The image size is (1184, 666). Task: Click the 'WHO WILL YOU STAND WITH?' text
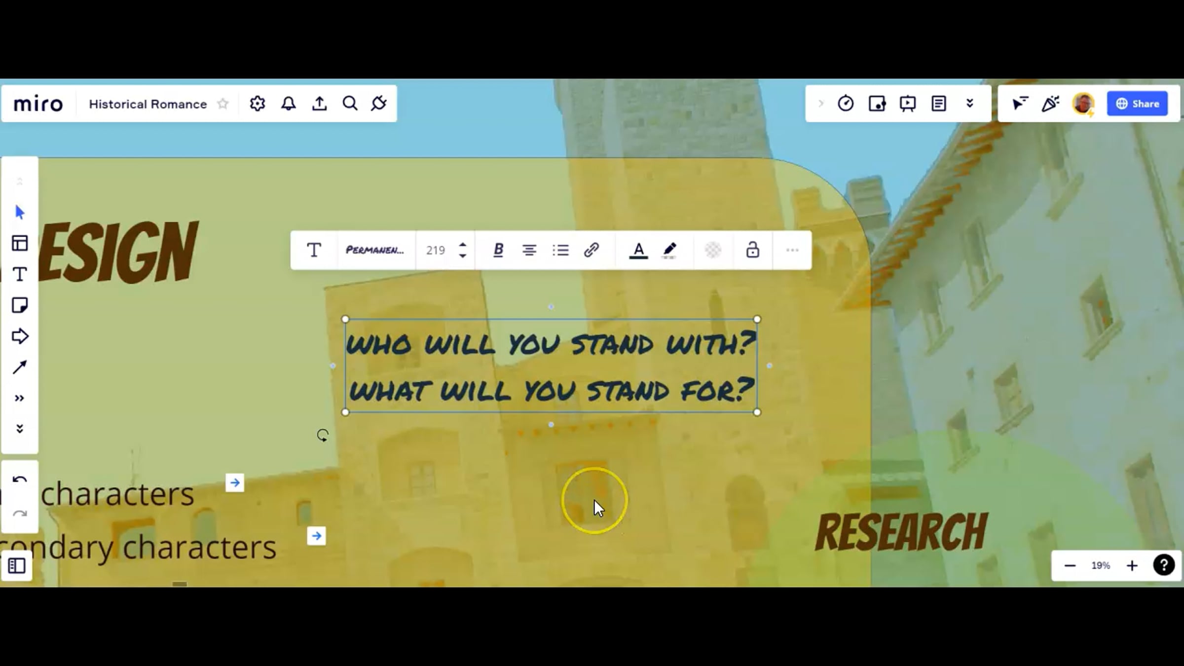[x=551, y=343]
